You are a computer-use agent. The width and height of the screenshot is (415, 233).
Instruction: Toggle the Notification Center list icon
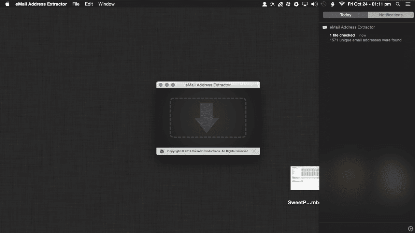point(407,4)
